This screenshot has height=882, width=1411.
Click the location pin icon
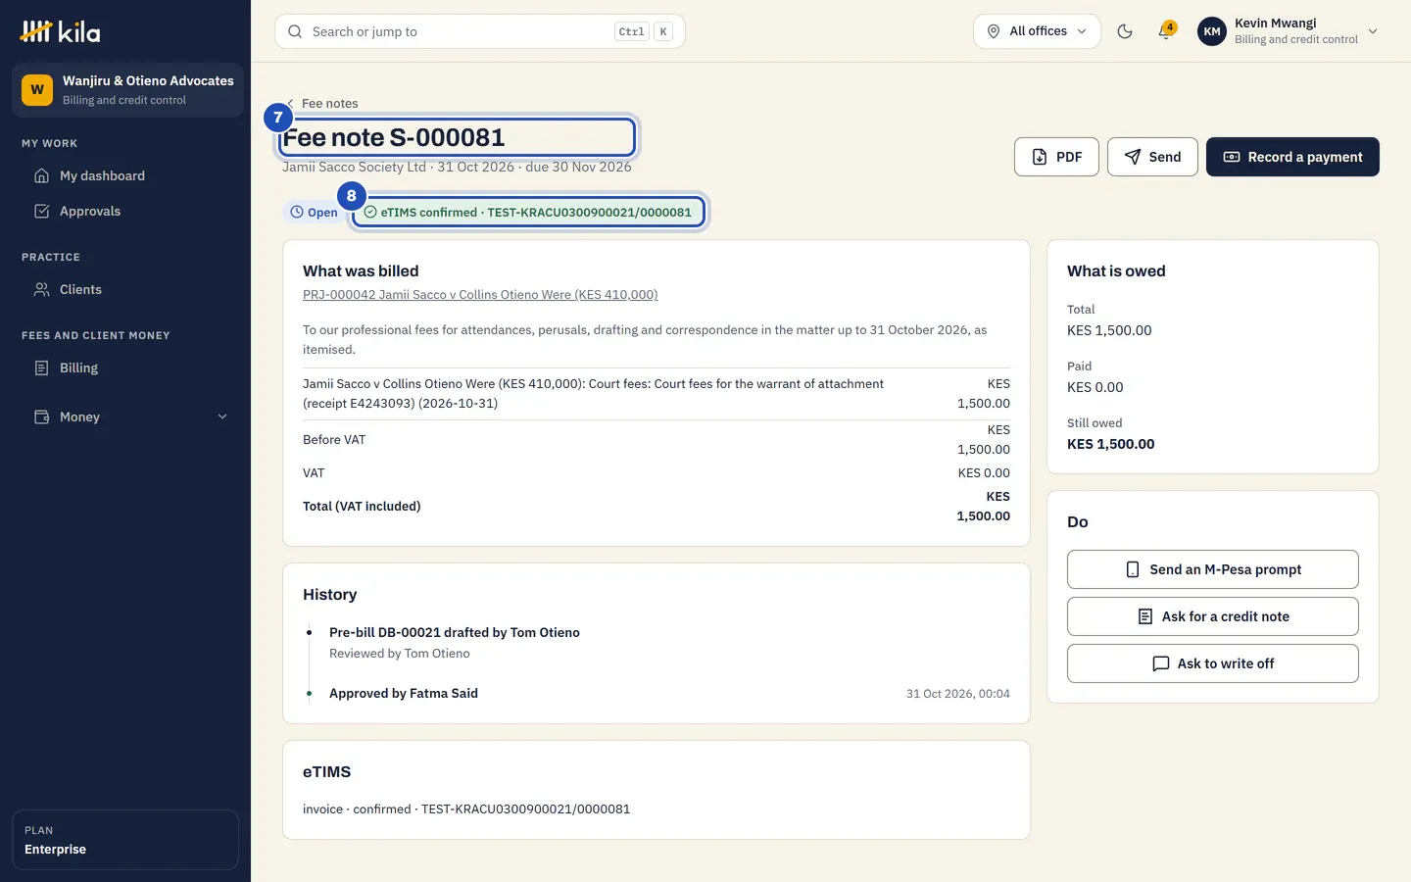click(994, 31)
